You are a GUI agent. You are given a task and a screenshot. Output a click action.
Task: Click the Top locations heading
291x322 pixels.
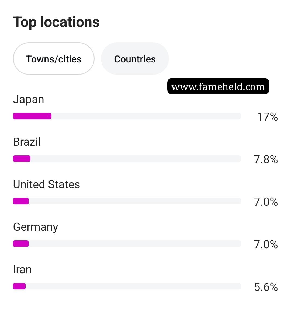click(56, 22)
